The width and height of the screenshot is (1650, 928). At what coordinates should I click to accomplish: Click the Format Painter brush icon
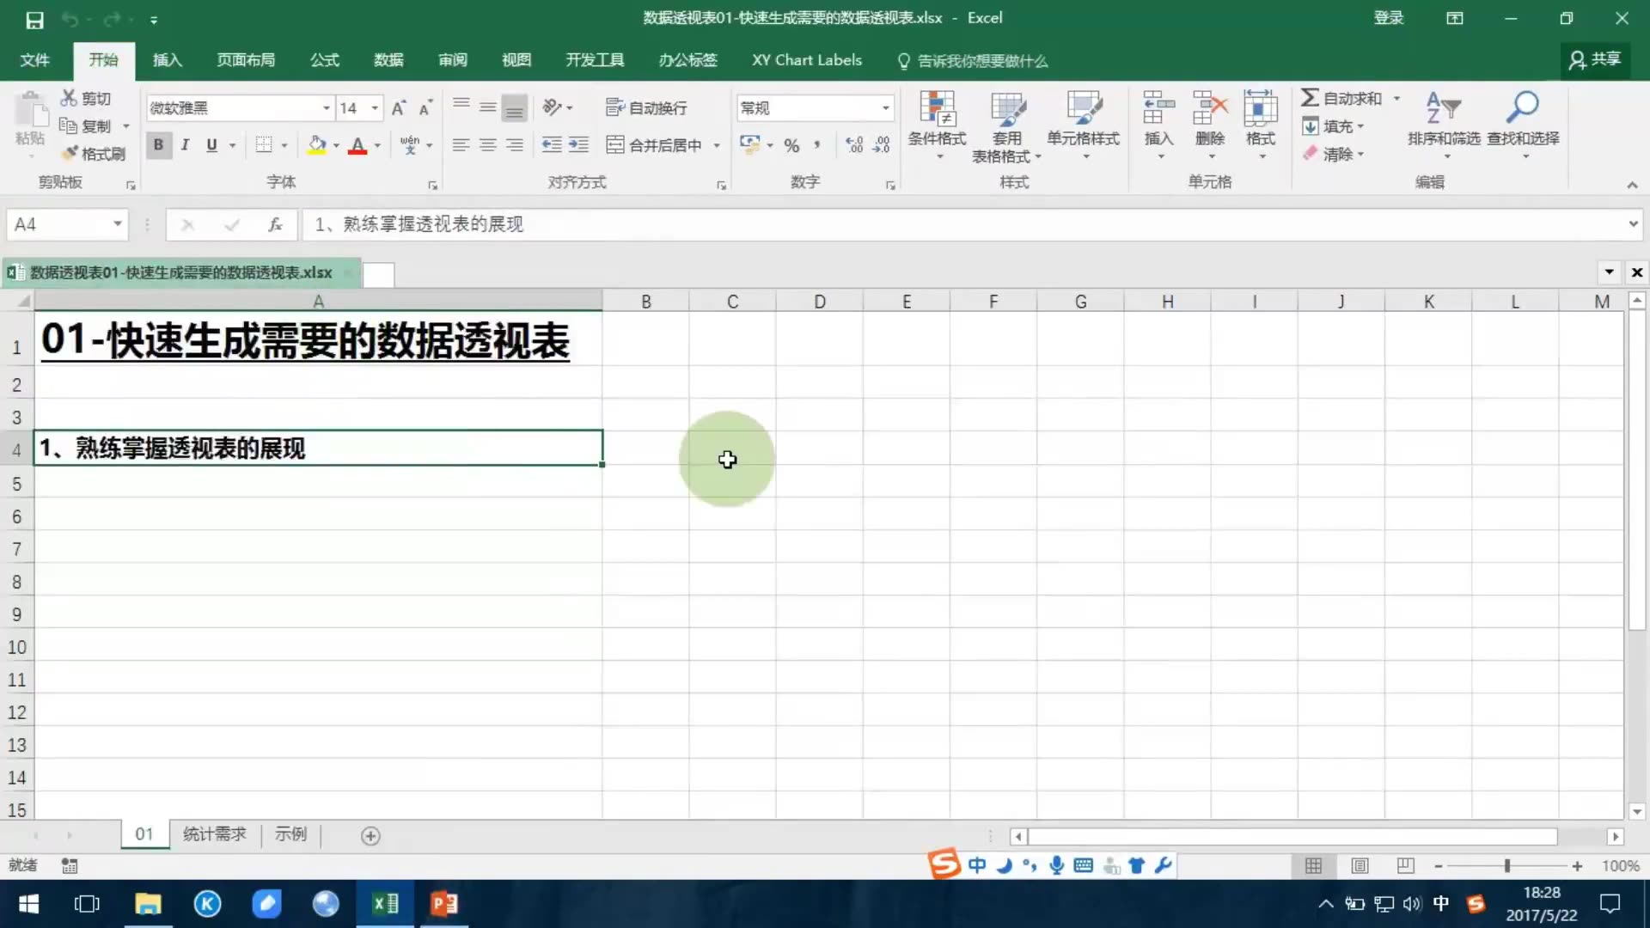pyautogui.click(x=70, y=154)
